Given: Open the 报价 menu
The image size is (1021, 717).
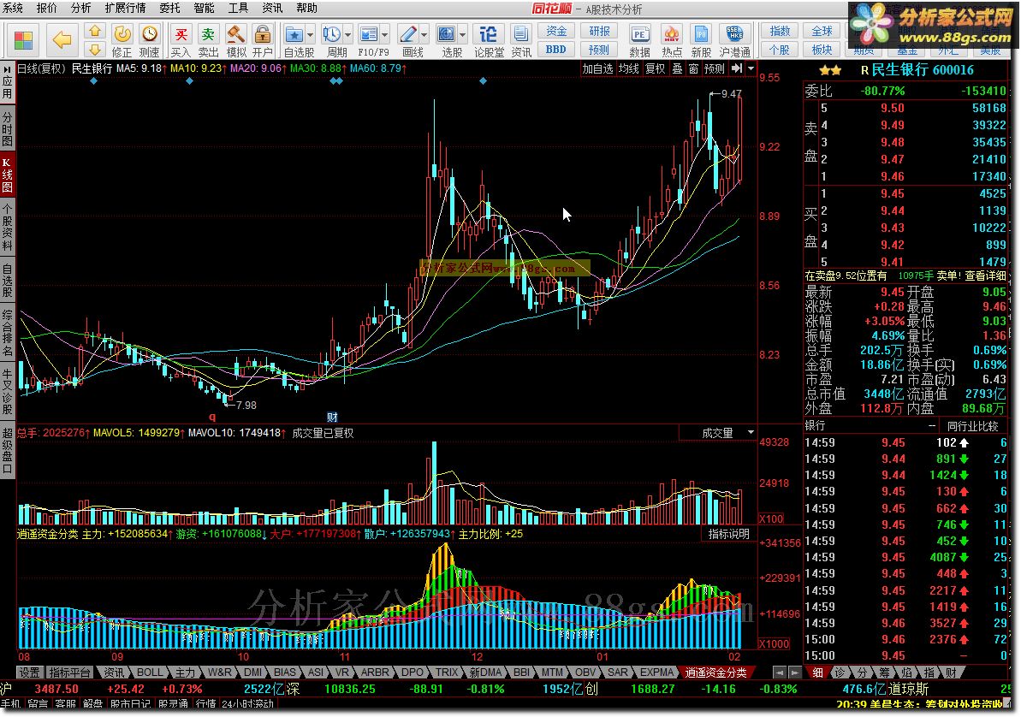Looking at the screenshot, I should tap(46, 8).
